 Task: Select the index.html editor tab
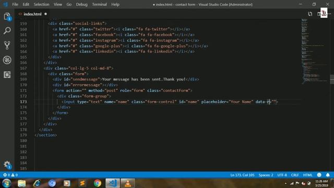[32, 14]
